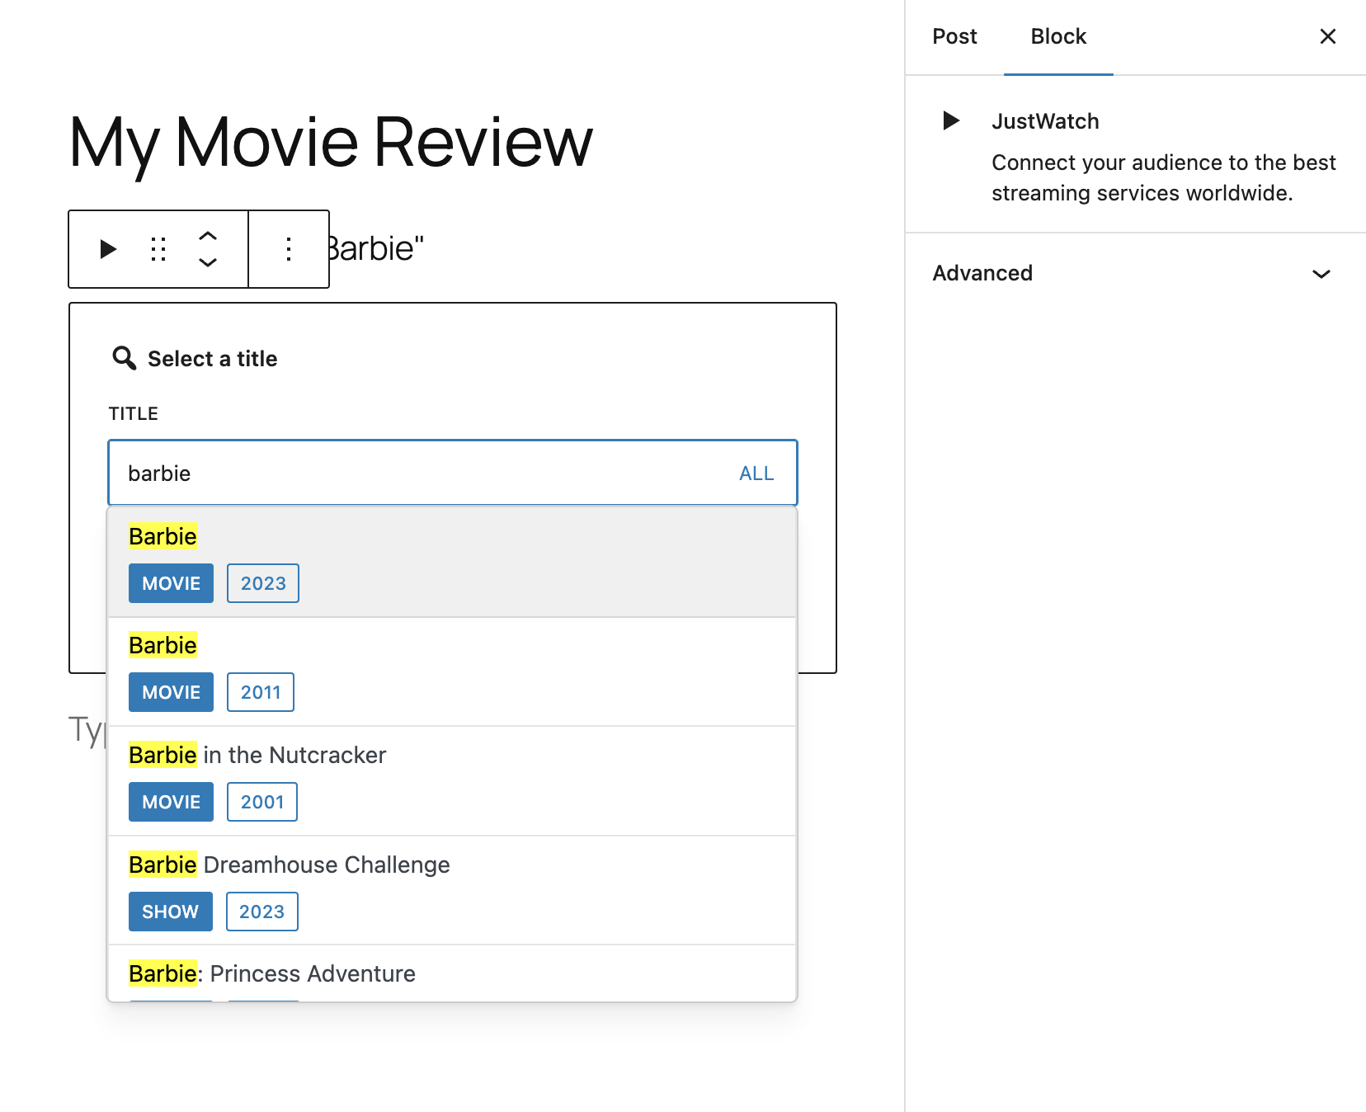The width and height of the screenshot is (1366, 1112).
Task: Click the JustWatch block icon in the toolbar
Action: click(x=107, y=249)
